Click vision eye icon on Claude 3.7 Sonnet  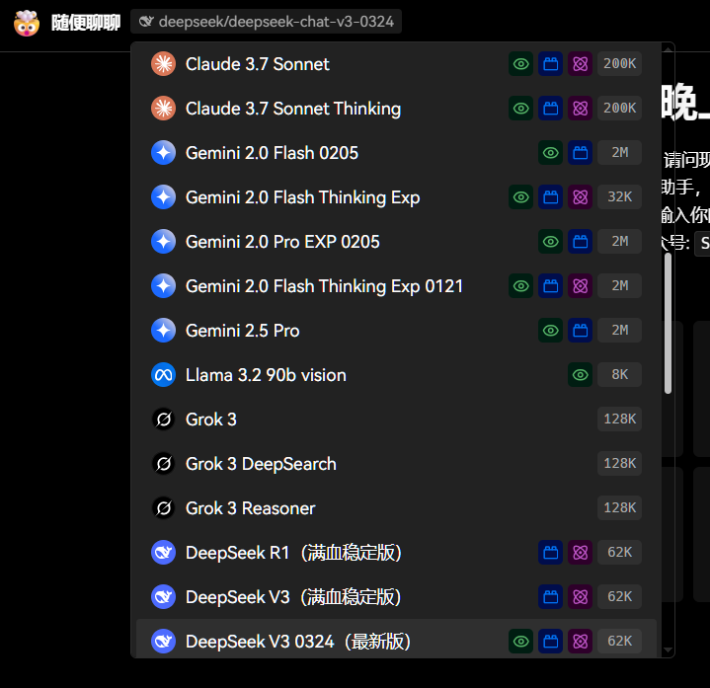point(520,64)
